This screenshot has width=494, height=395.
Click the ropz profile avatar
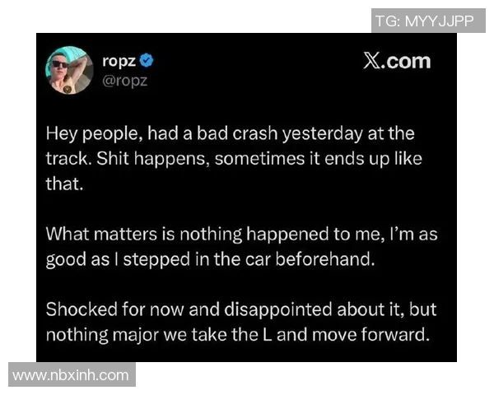point(69,70)
